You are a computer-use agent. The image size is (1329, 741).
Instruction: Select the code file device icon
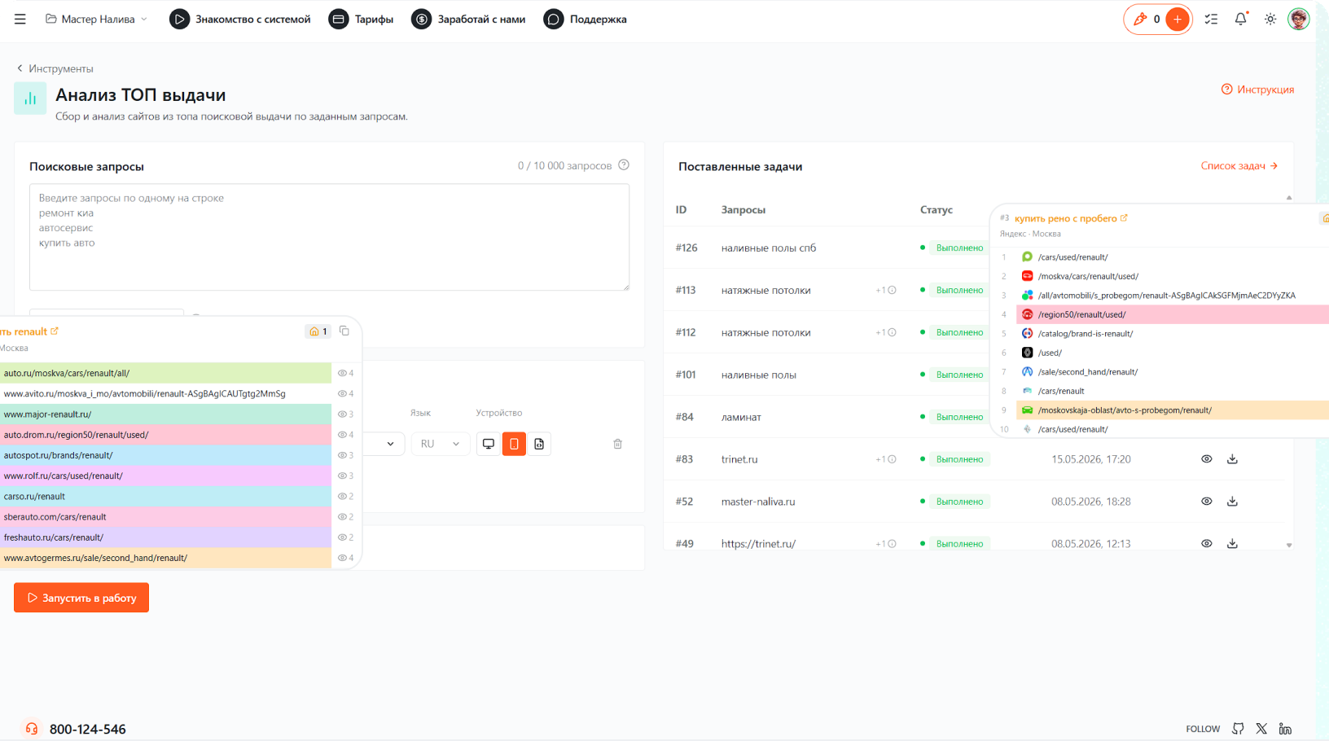tap(539, 444)
